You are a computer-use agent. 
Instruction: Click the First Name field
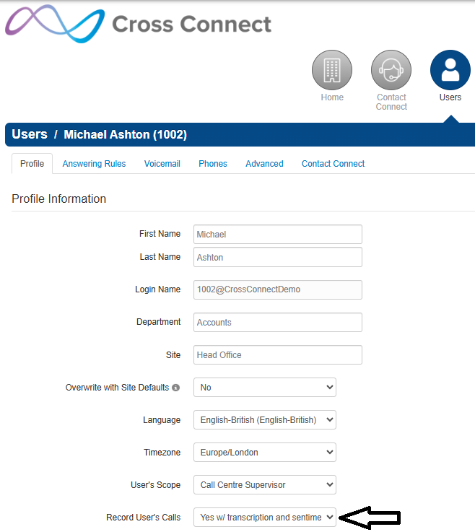click(x=277, y=234)
